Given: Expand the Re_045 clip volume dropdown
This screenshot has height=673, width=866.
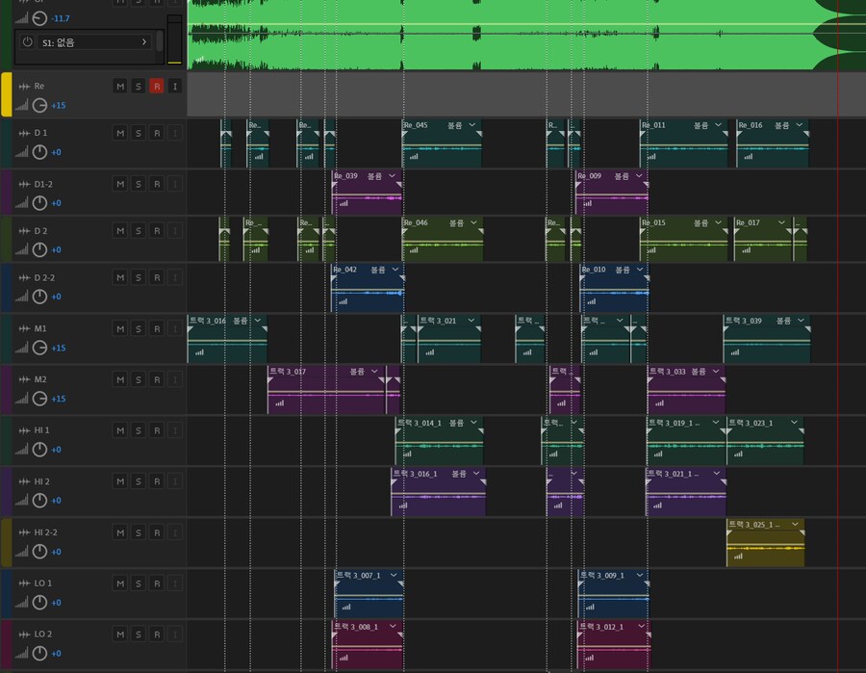Looking at the screenshot, I should [x=472, y=125].
